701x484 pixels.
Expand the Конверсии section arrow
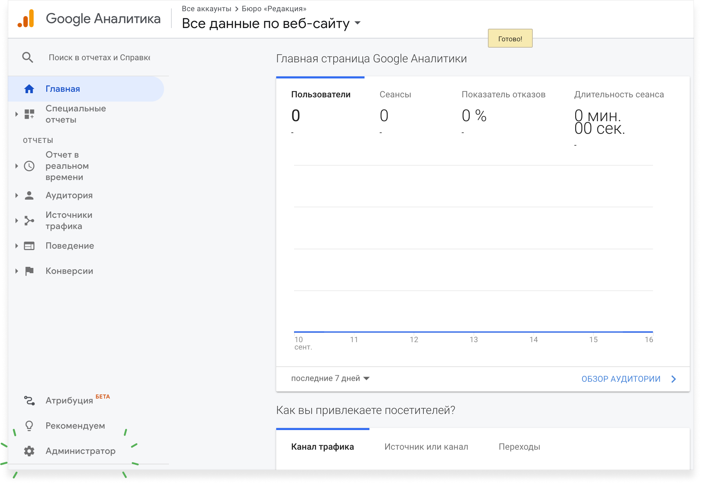16,271
